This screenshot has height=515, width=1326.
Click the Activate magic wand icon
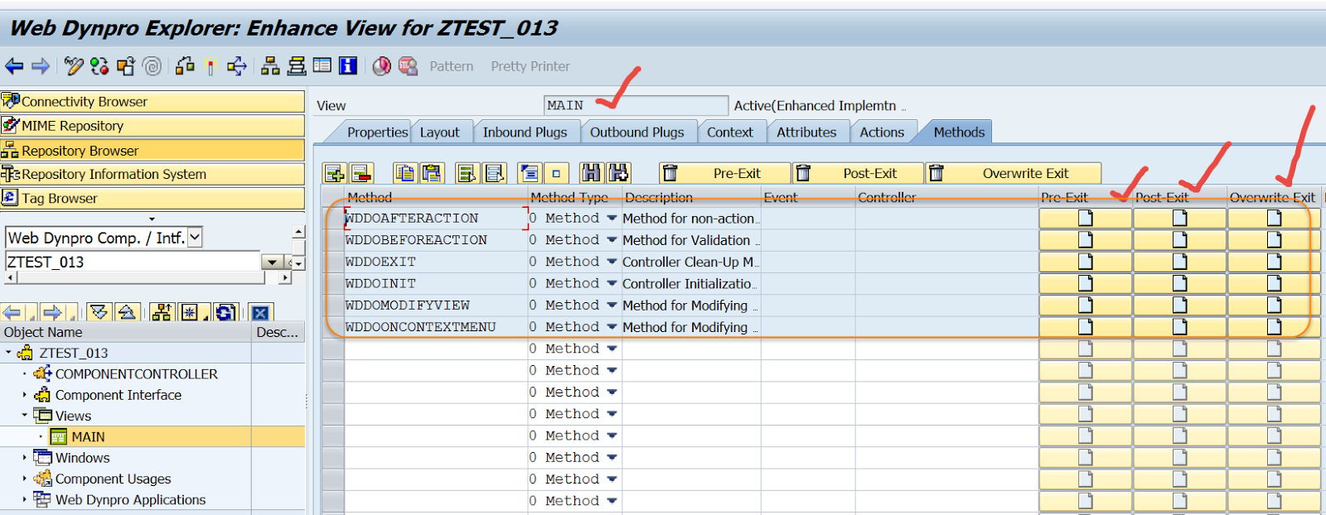(211, 66)
